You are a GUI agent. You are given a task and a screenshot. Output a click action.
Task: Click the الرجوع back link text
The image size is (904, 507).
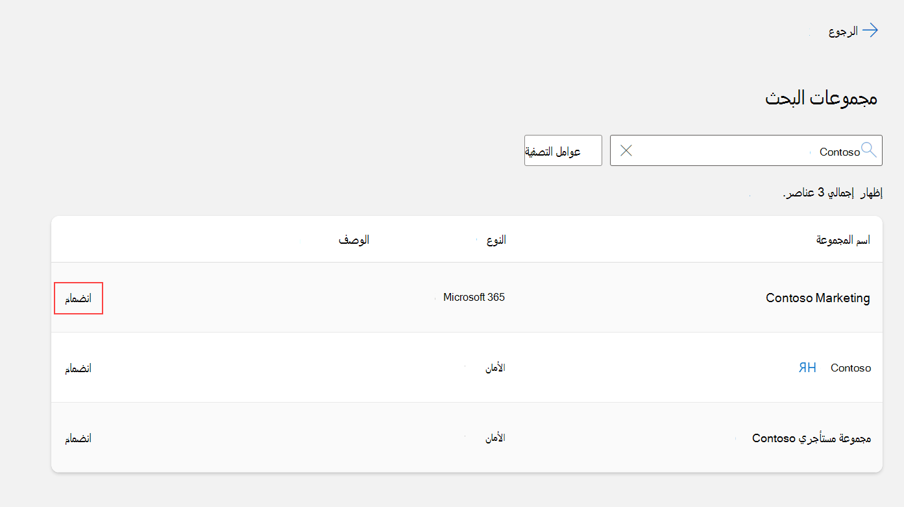tap(843, 31)
